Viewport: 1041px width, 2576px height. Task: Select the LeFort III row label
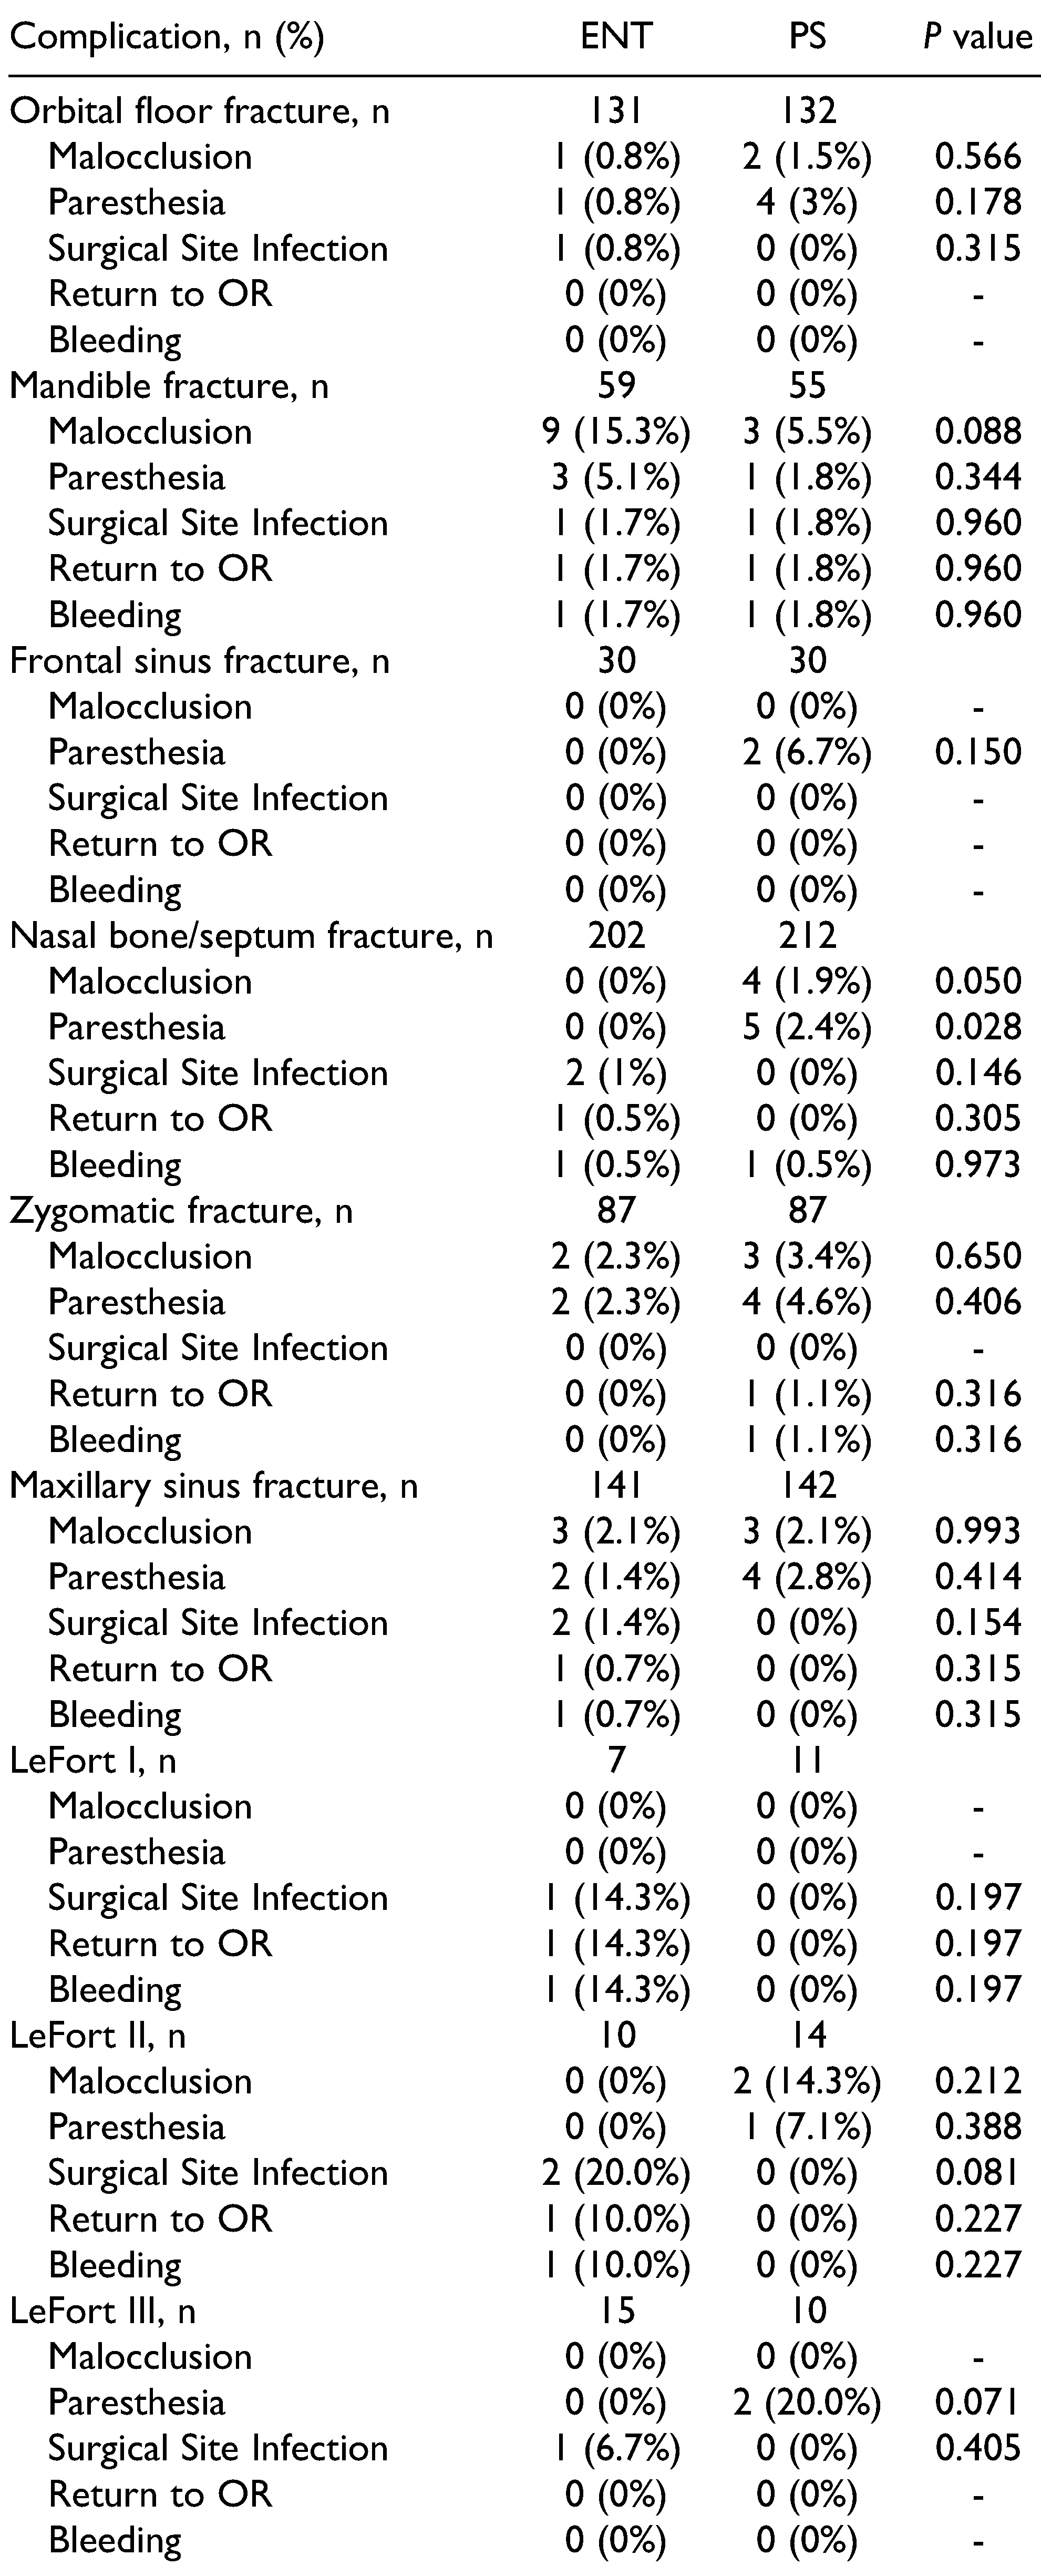pyautogui.click(x=103, y=2311)
